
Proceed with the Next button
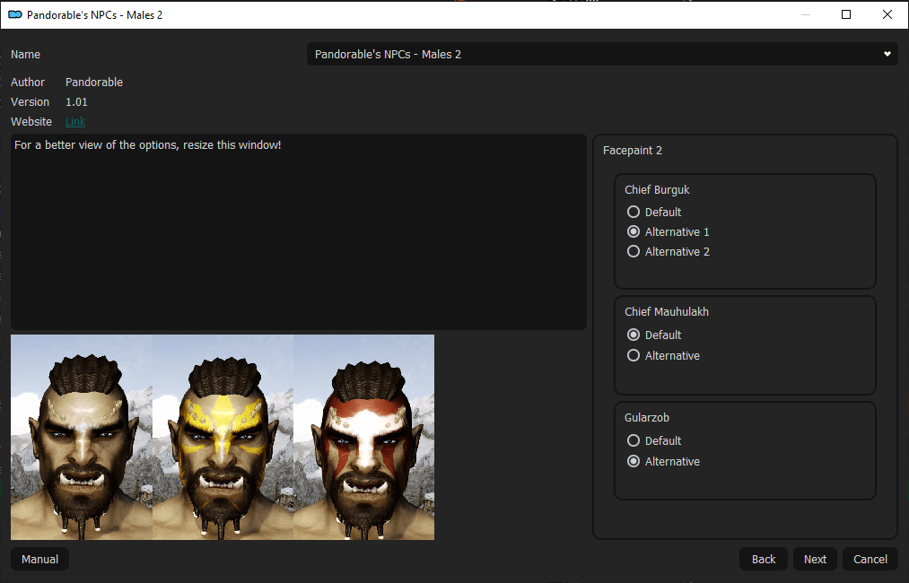(815, 560)
